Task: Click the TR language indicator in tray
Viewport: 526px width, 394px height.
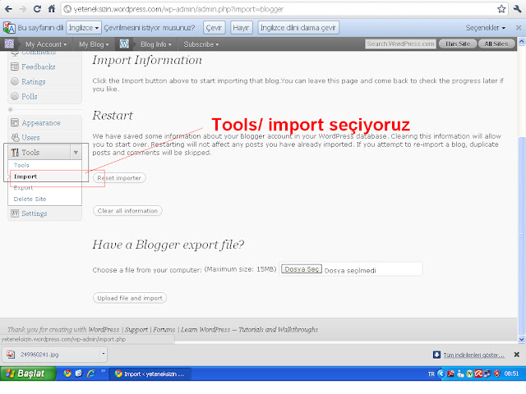Action: coord(431,374)
